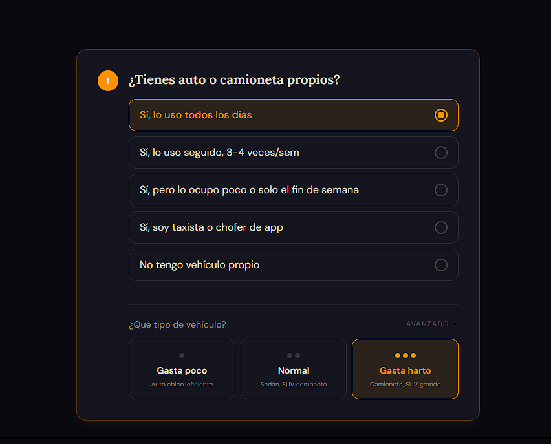Choose the "Gasta poco" vehicle card title

tap(182, 371)
